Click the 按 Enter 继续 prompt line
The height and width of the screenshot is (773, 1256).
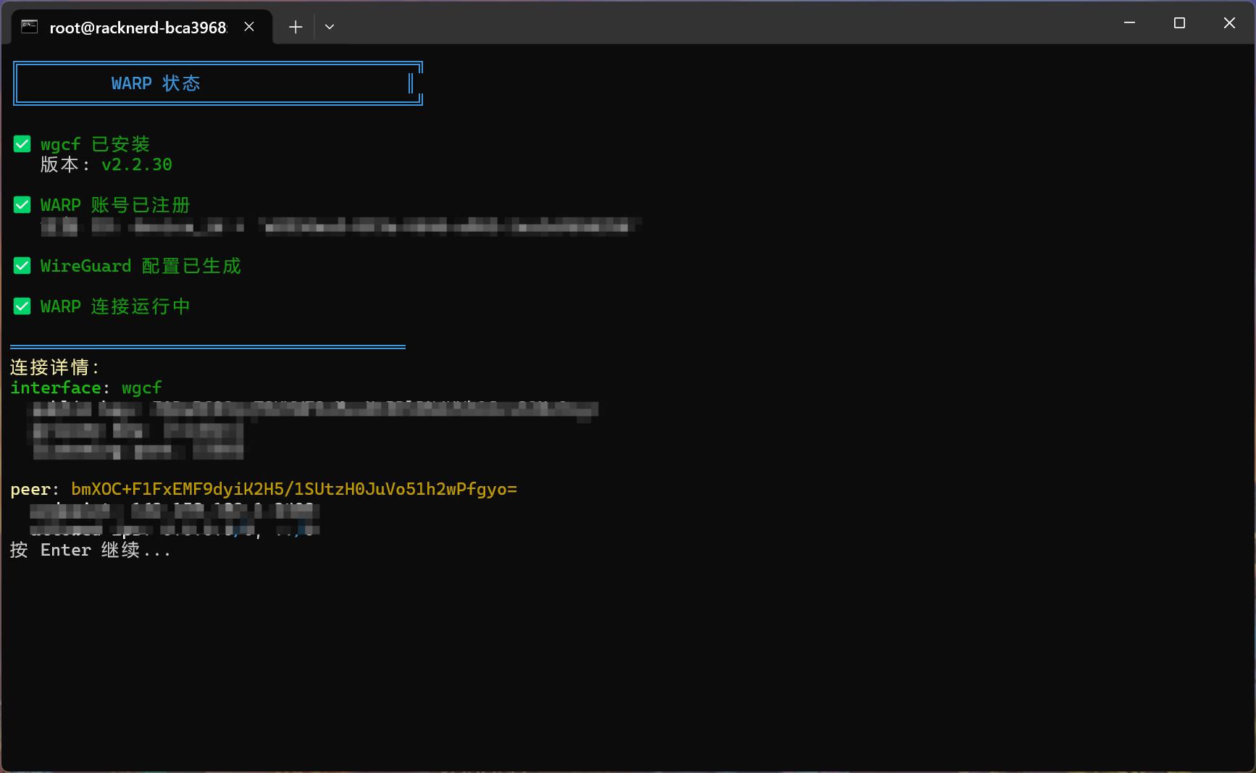(91, 550)
